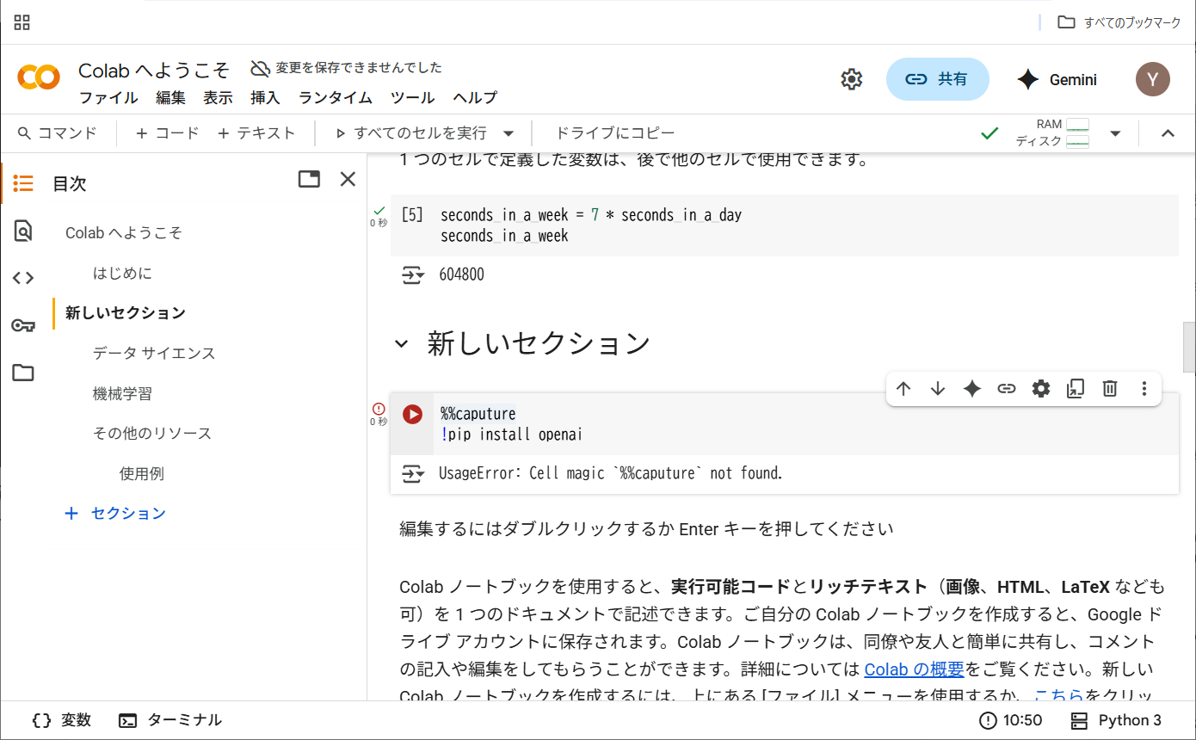This screenshot has width=1196, height=740.
Task: Click the Gemini sparkle icon in cell toolbar
Action: click(972, 389)
